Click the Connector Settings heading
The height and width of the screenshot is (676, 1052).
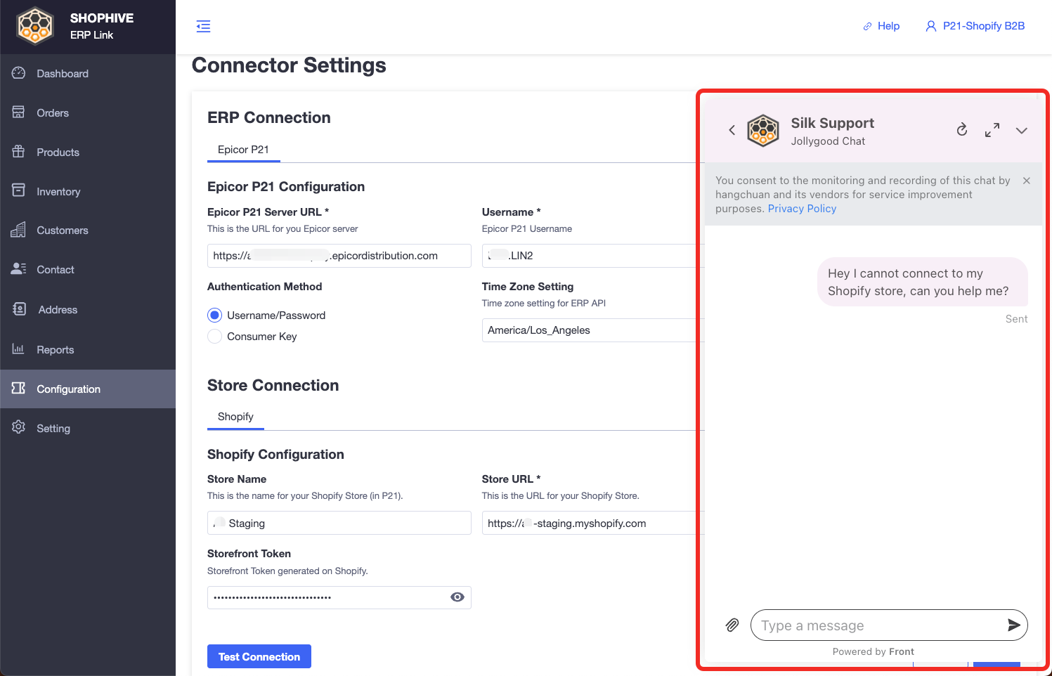click(x=289, y=65)
